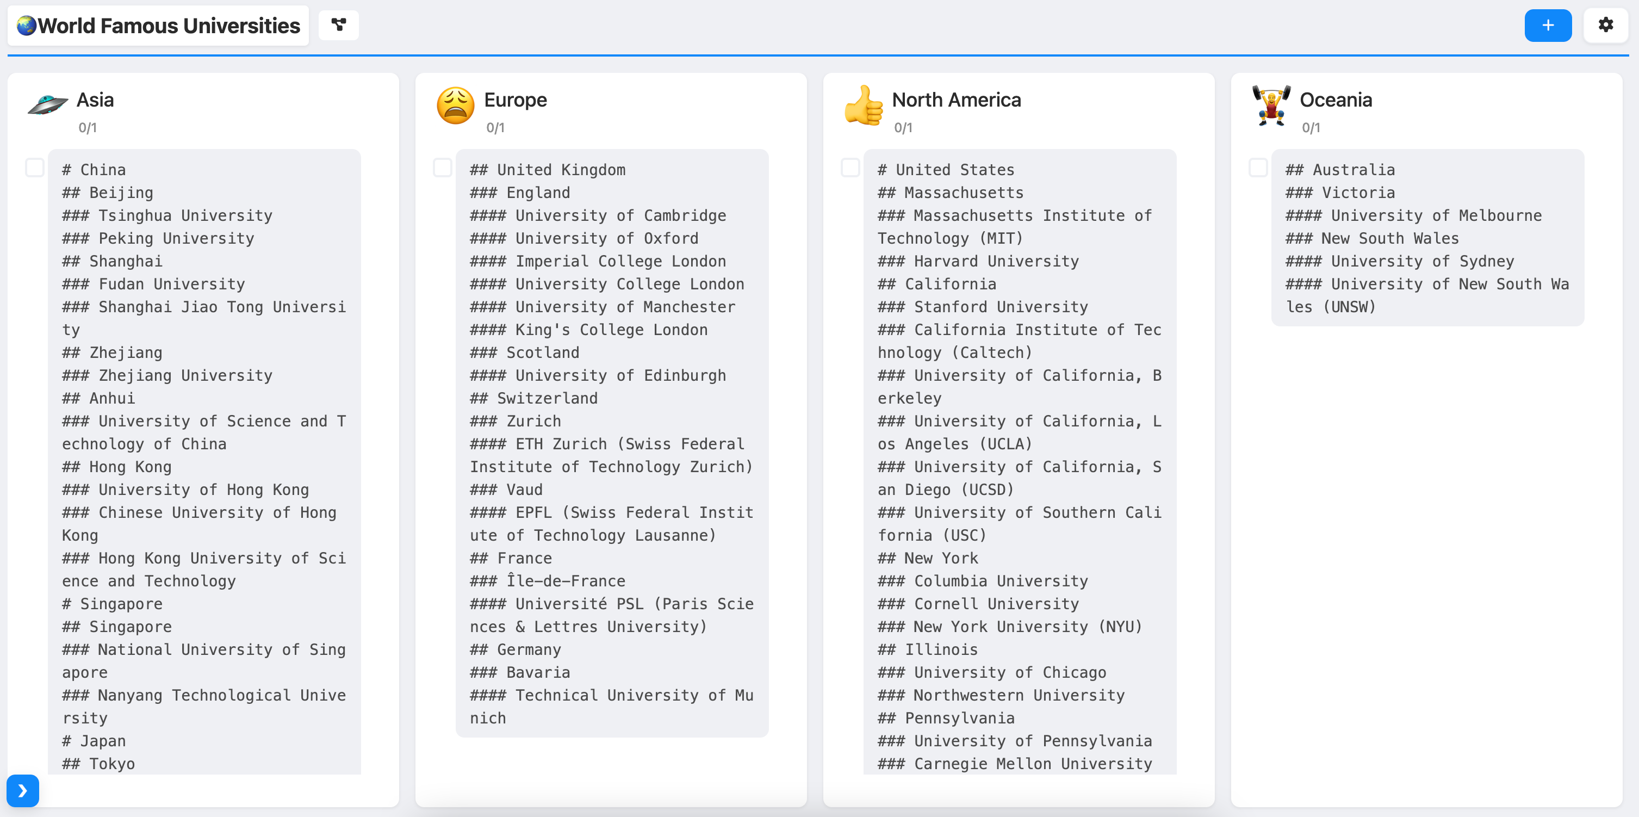Click the blue plus add button

click(1548, 26)
